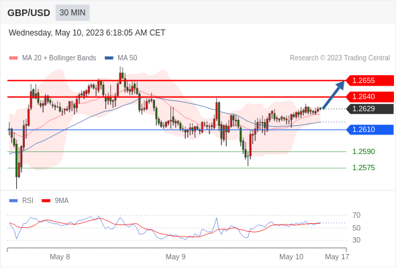Image resolution: width=396 pixels, height=268 pixels.
Task: Click the 9MA red legend swatch
Action: coord(46,201)
